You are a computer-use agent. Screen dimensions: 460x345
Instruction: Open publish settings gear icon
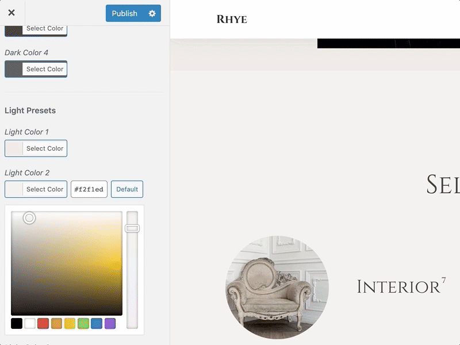(x=152, y=13)
